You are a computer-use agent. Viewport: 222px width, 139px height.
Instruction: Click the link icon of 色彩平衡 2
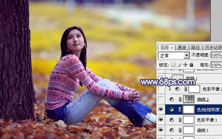click(x=185, y=89)
